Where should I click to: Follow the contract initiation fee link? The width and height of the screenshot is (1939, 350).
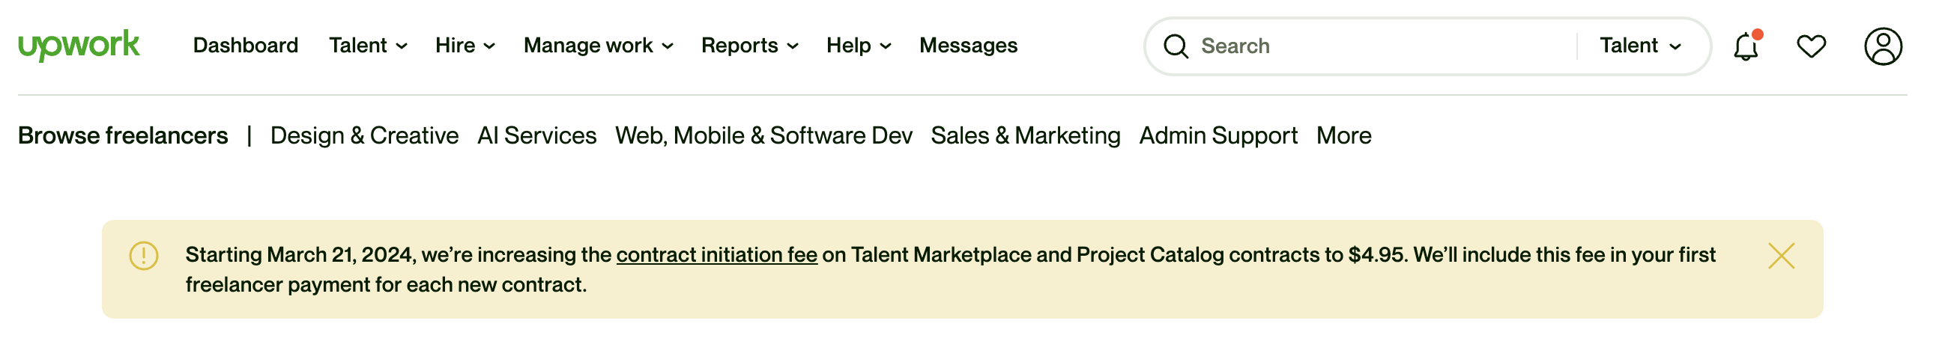pyautogui.click(x=716, y=255)
